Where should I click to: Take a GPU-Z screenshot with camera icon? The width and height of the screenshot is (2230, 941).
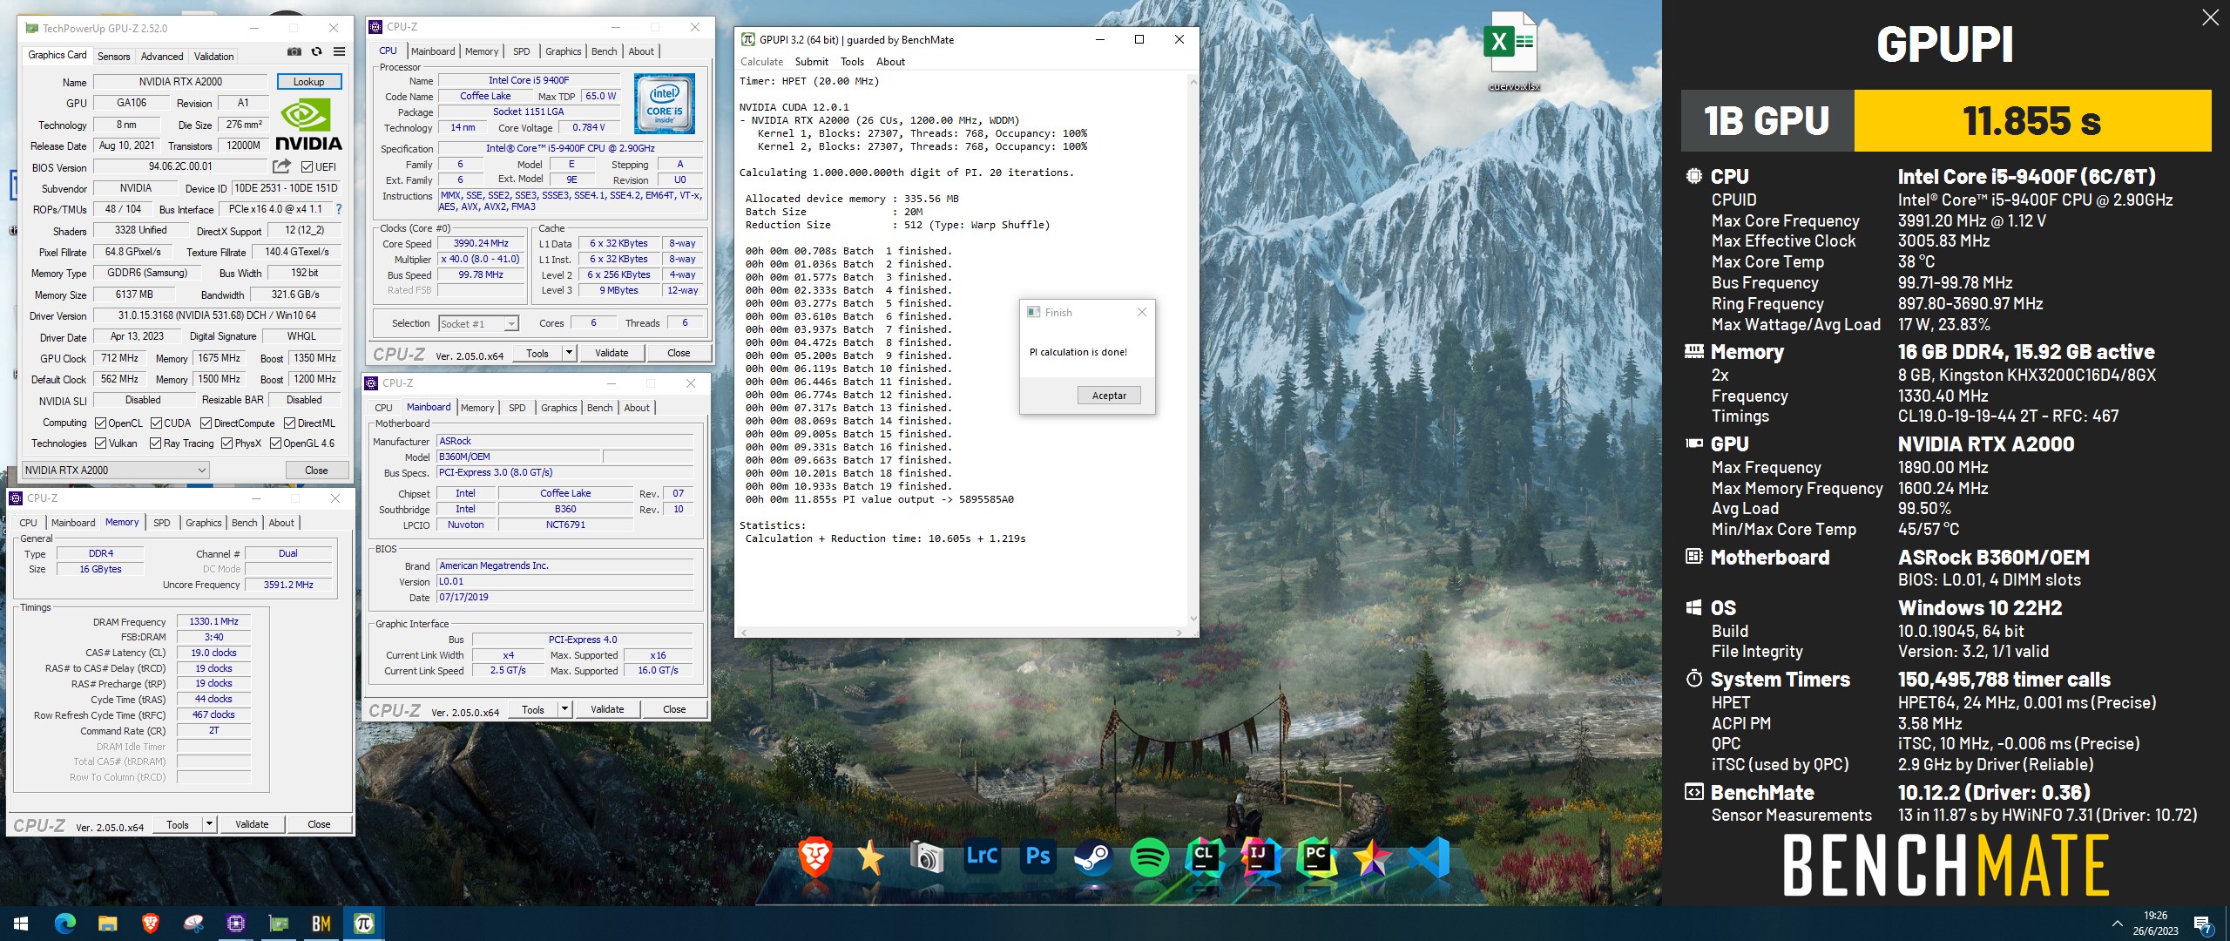coord(294,52)
